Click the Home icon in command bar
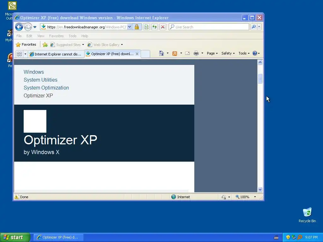The image size is (323, 242). tap(161, 53)
